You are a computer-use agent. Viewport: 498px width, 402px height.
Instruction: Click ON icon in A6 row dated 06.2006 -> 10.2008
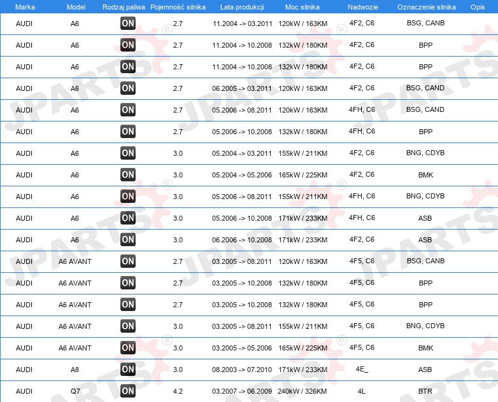pos(128,240)
